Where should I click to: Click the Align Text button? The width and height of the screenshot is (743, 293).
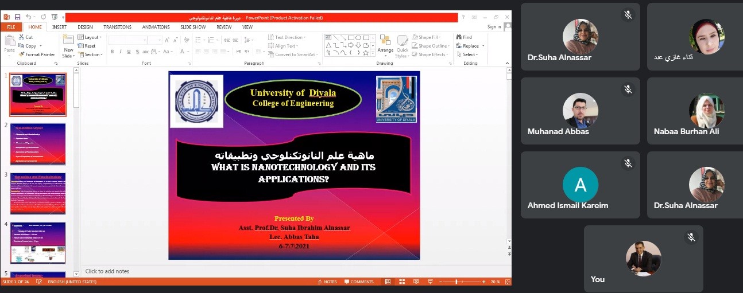click(283, 46)
